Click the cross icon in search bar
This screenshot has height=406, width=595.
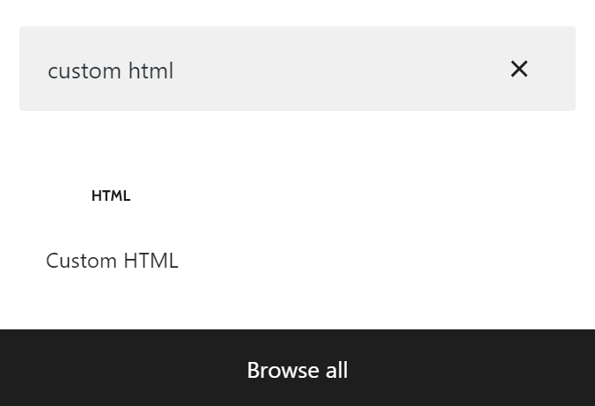(x=518, y=69)
